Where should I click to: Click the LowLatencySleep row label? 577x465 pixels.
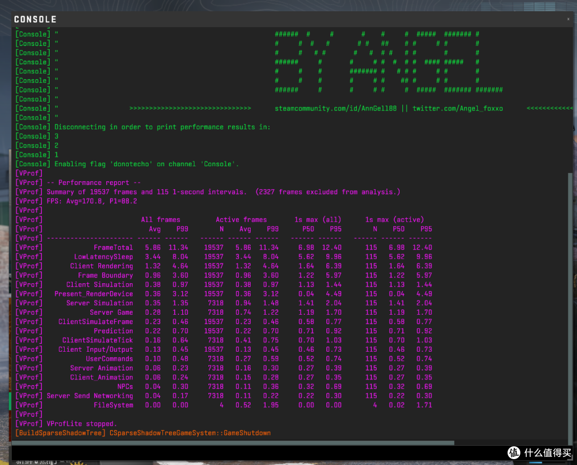tap(104, 257)
